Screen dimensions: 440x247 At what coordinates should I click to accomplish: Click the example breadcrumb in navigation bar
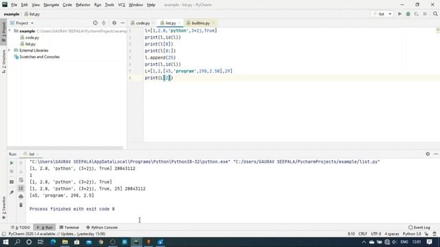click(x=12, y=14)
